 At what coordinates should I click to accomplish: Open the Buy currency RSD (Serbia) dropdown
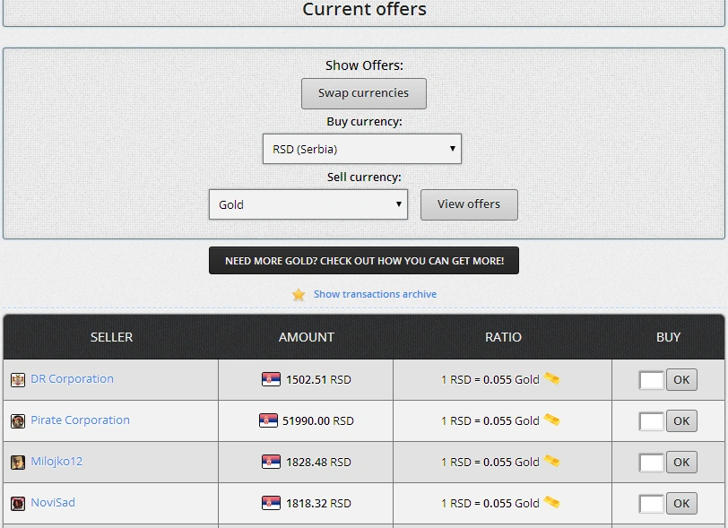[361, 149]
